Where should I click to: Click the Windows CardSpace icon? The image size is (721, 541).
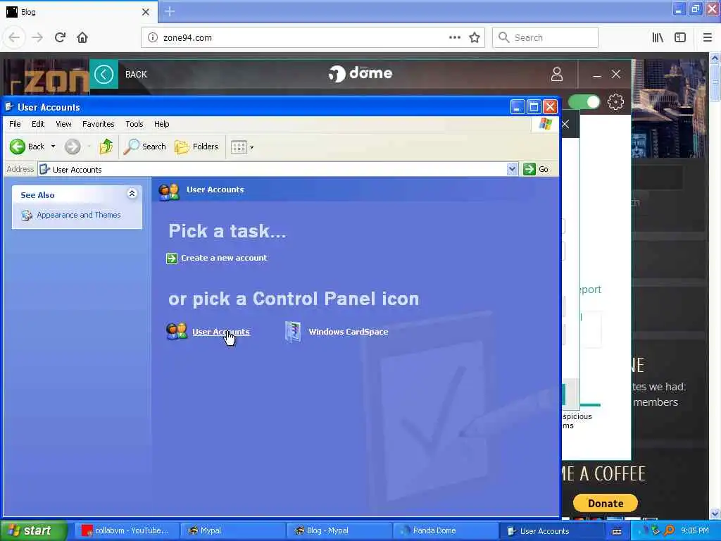pos(293,332)
